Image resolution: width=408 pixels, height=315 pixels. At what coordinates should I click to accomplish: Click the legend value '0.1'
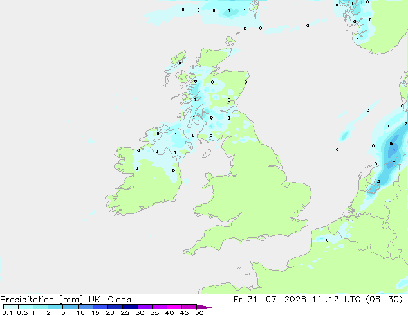coord(7,312)
